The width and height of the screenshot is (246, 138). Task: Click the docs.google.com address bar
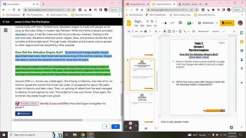[170, 10]
